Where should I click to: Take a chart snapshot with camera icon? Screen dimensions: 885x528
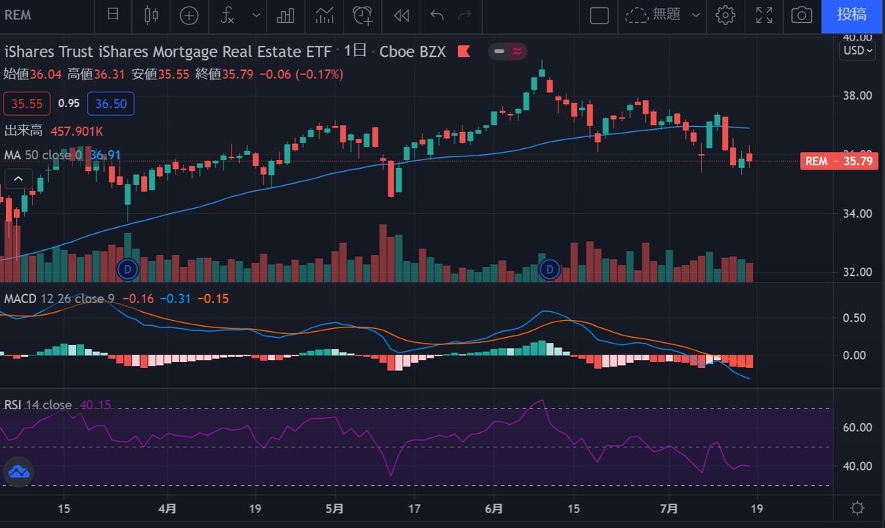coord(802,15)
